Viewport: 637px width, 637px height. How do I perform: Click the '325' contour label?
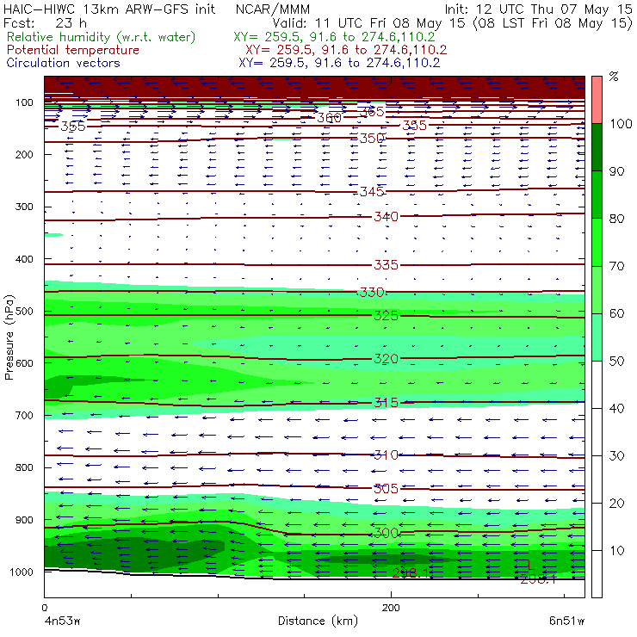click(x=386, y=315)
